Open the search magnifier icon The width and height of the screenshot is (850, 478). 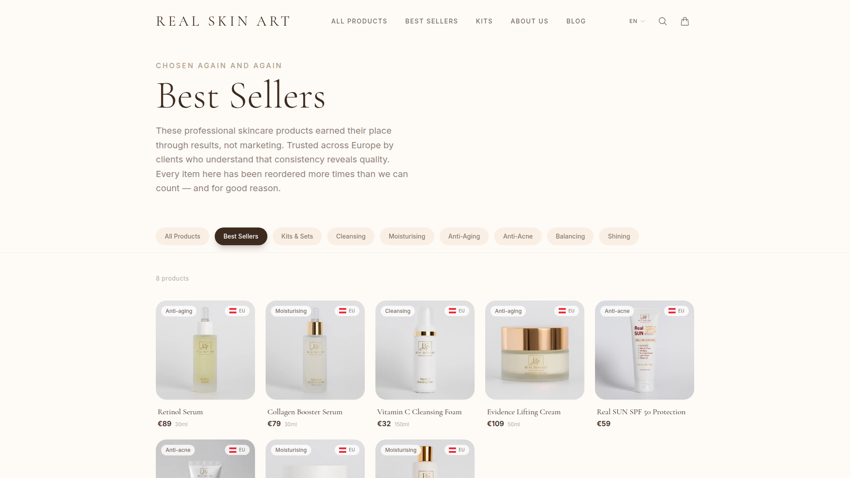point(663,21)
